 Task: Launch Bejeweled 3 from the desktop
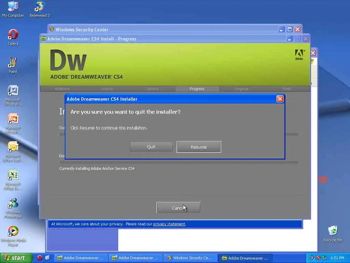pos(40,9)
